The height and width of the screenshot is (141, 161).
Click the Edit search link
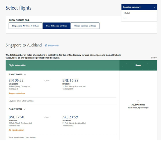click(x=53, y=46)
